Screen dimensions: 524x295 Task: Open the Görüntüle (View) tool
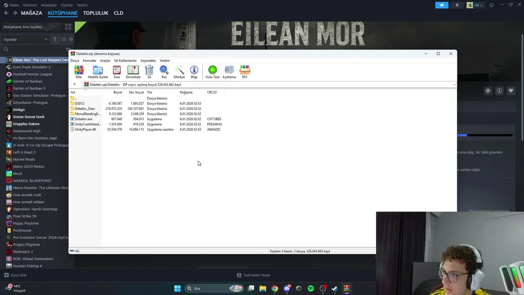click(133, 72)
